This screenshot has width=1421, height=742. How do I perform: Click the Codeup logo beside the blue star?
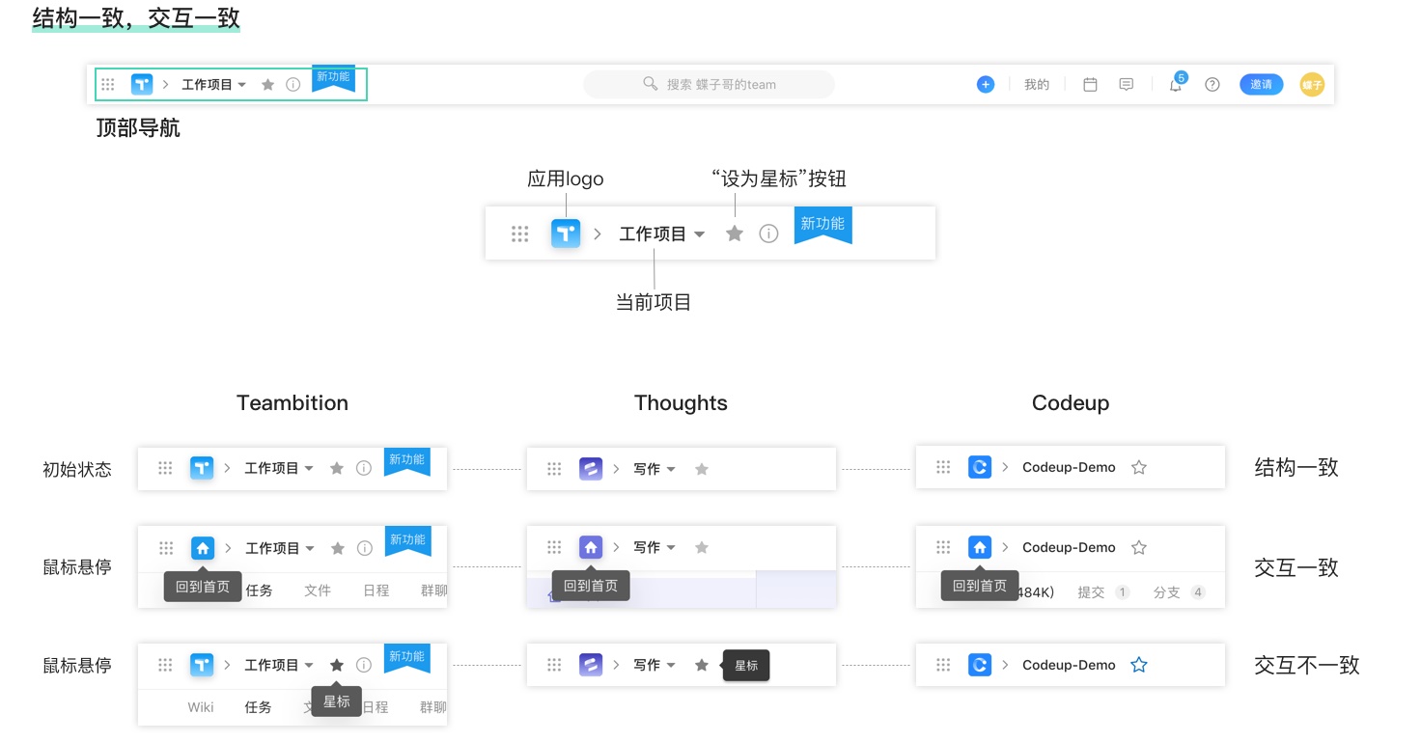click(x=980, y=665)
